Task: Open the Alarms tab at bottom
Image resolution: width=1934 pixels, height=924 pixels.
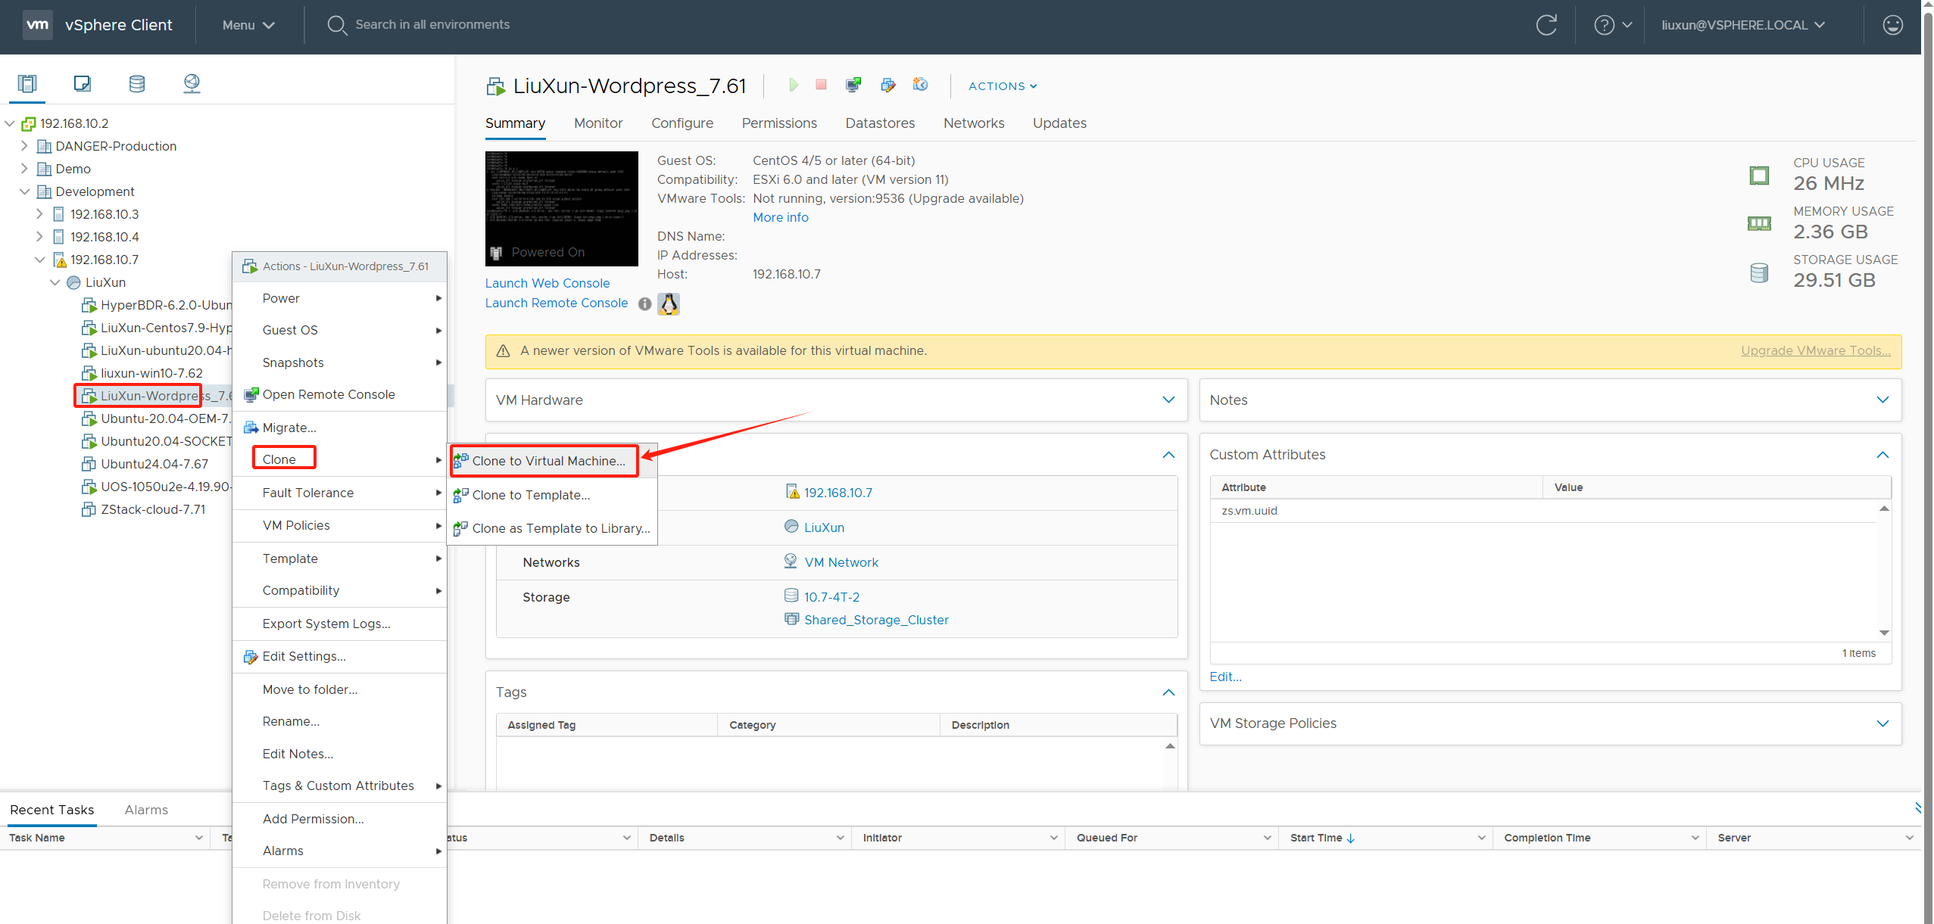Action: [146, 810]
